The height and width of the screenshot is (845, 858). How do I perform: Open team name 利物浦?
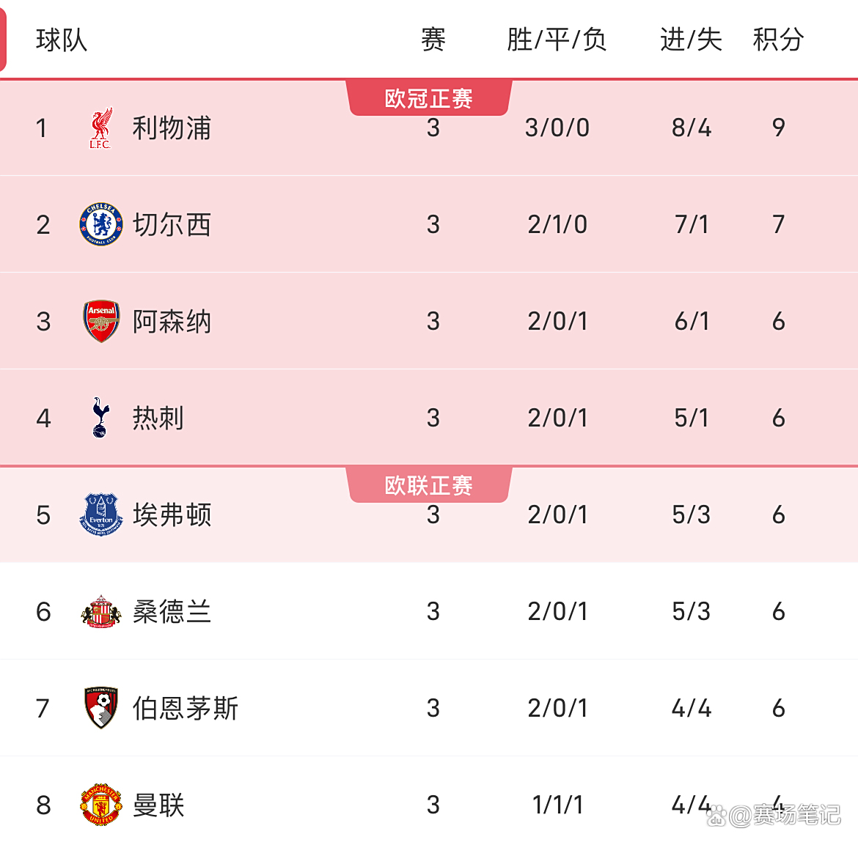pyautogui.click(x=172, y=128)
